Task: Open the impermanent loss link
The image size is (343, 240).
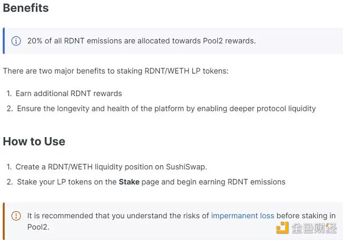Action: pyautogui.click(x=242, y=215)
